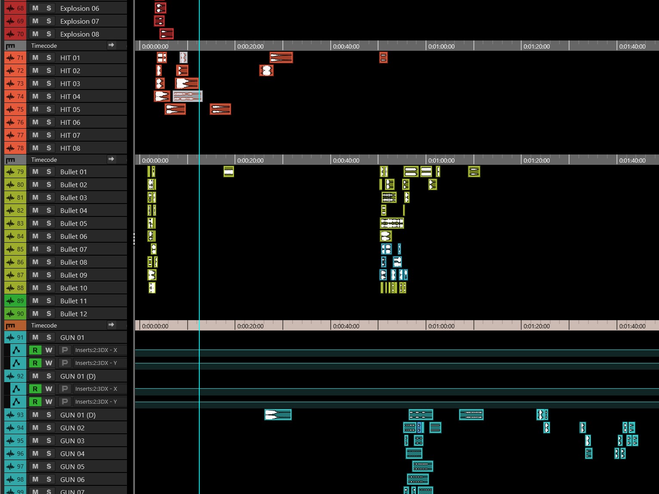659x494 pixels.
Task: Click 0:01:00:00 on the bottom timecode ruler
Action: 441,326
